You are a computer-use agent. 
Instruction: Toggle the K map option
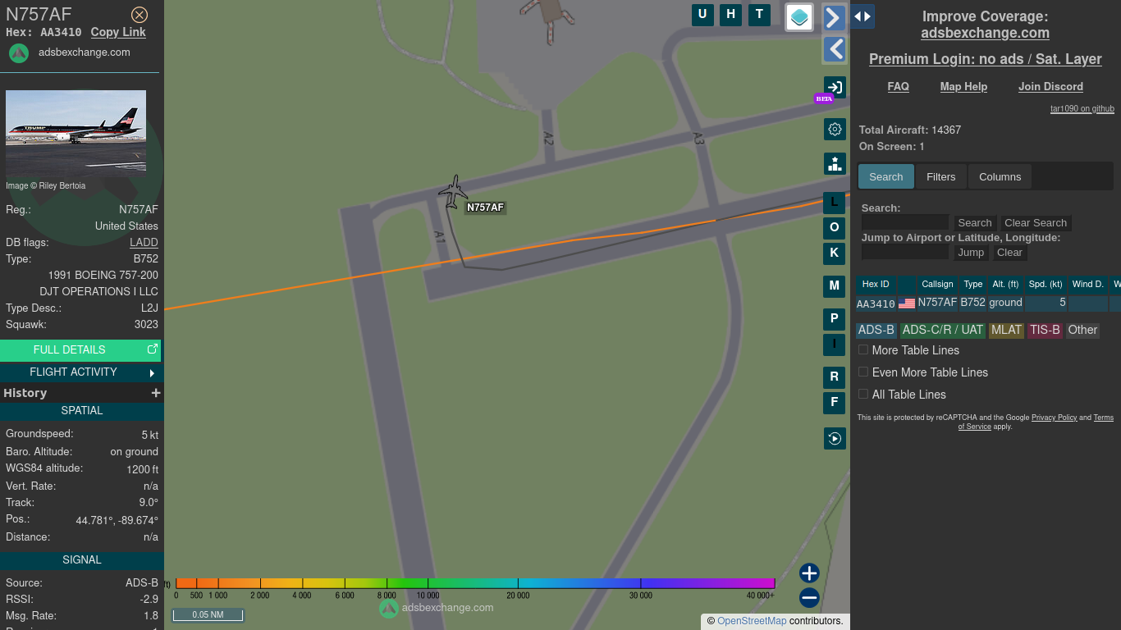[834, 253]
